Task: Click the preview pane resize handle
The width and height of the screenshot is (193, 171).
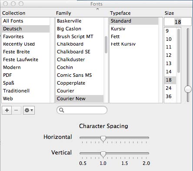Action: coord(97,9)
